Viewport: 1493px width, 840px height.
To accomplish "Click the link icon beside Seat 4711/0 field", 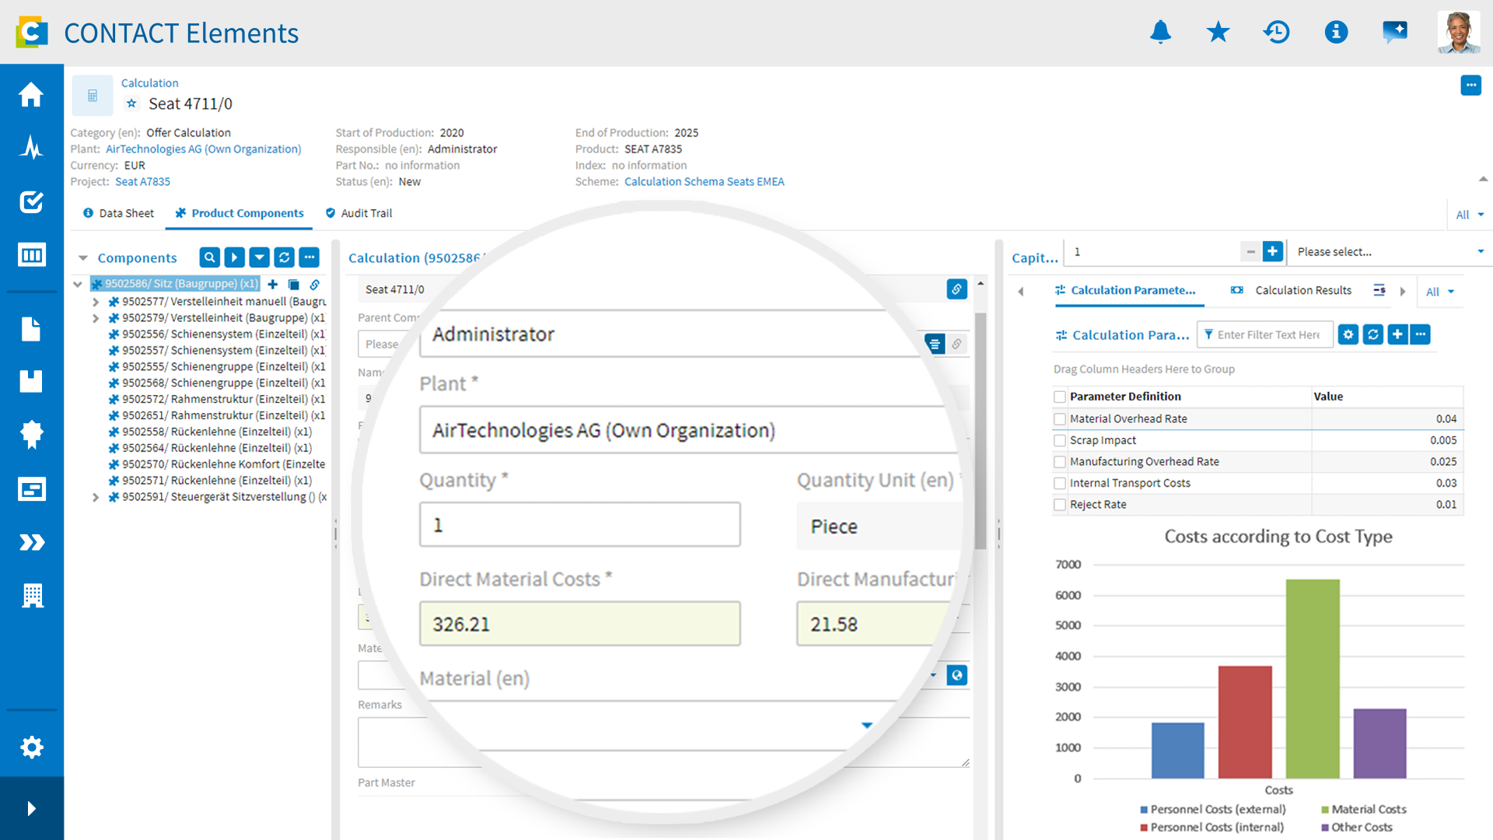I will 956,289.
